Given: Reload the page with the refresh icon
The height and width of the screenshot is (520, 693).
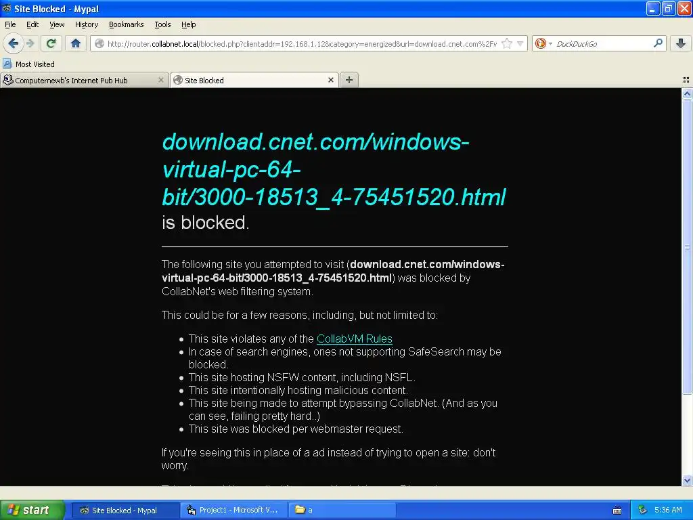Looking at the screenshot, I should pos(51,43).
